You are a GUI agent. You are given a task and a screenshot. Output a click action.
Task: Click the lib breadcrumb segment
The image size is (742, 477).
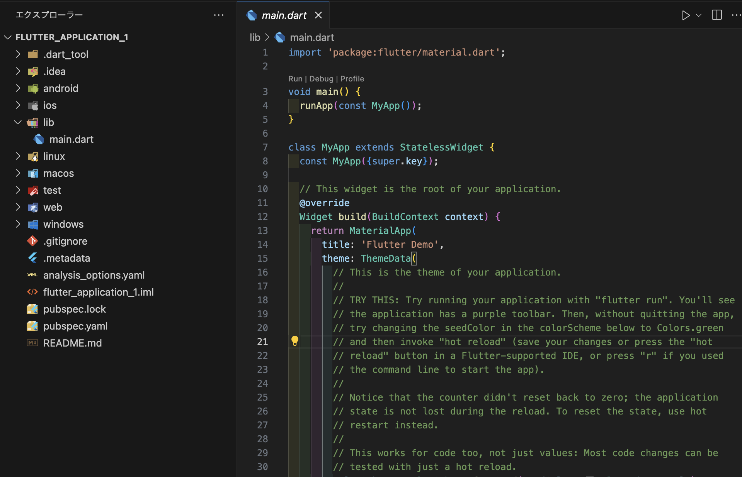[255, 37]
